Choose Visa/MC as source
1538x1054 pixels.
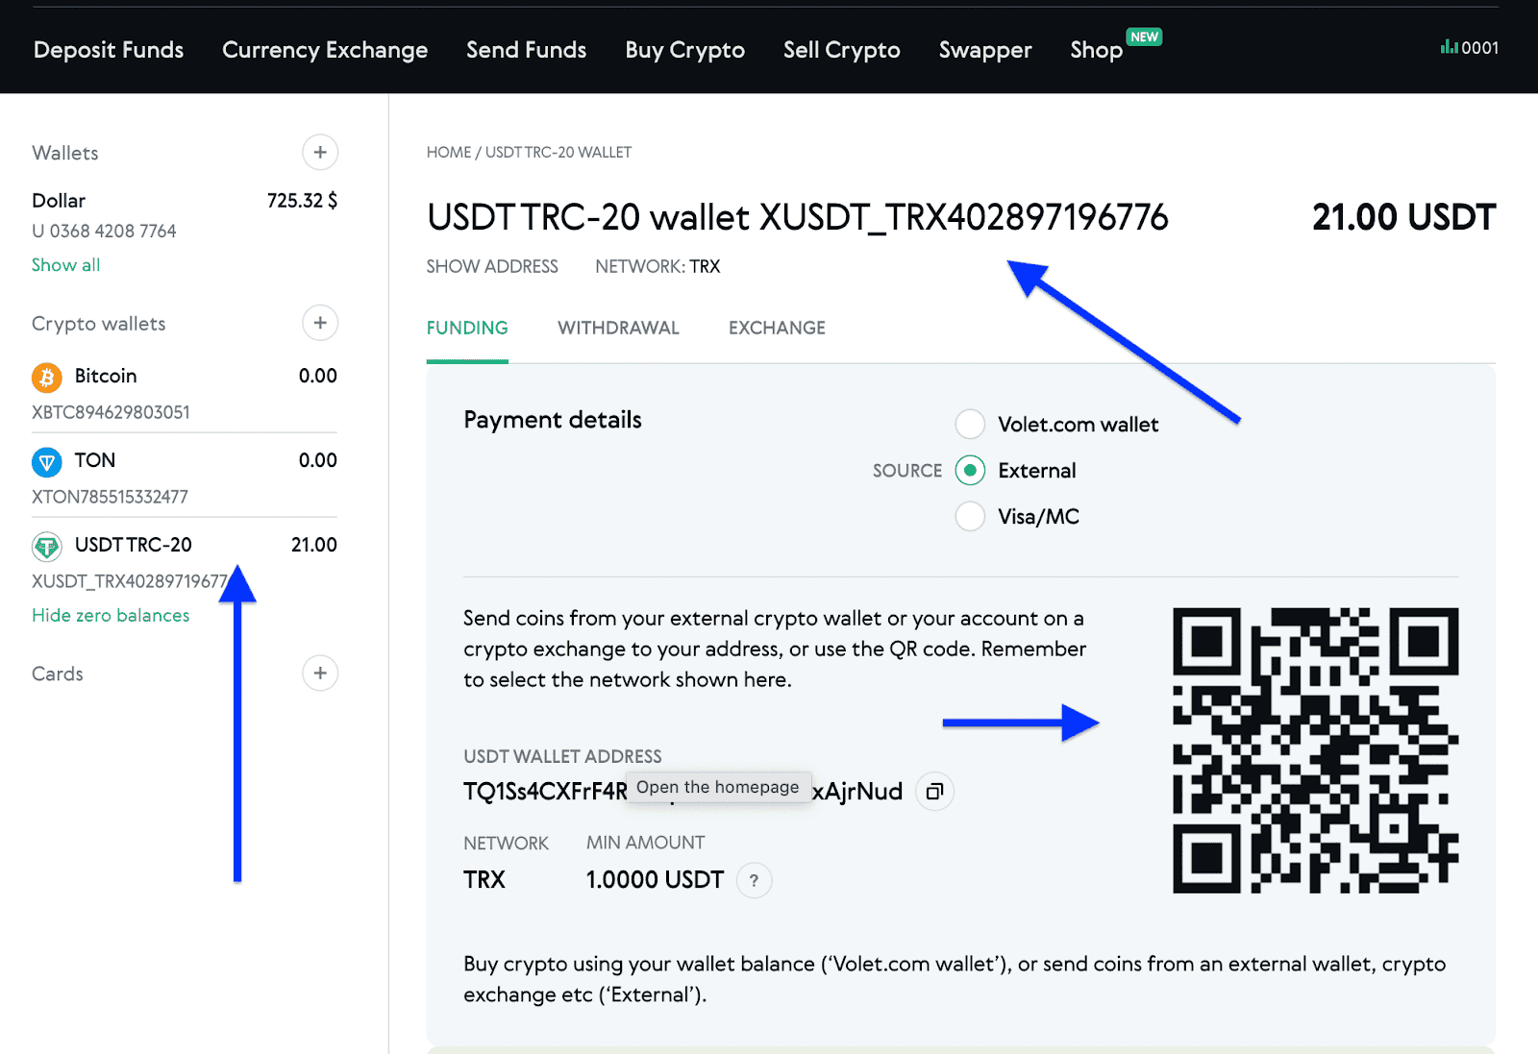970,516
